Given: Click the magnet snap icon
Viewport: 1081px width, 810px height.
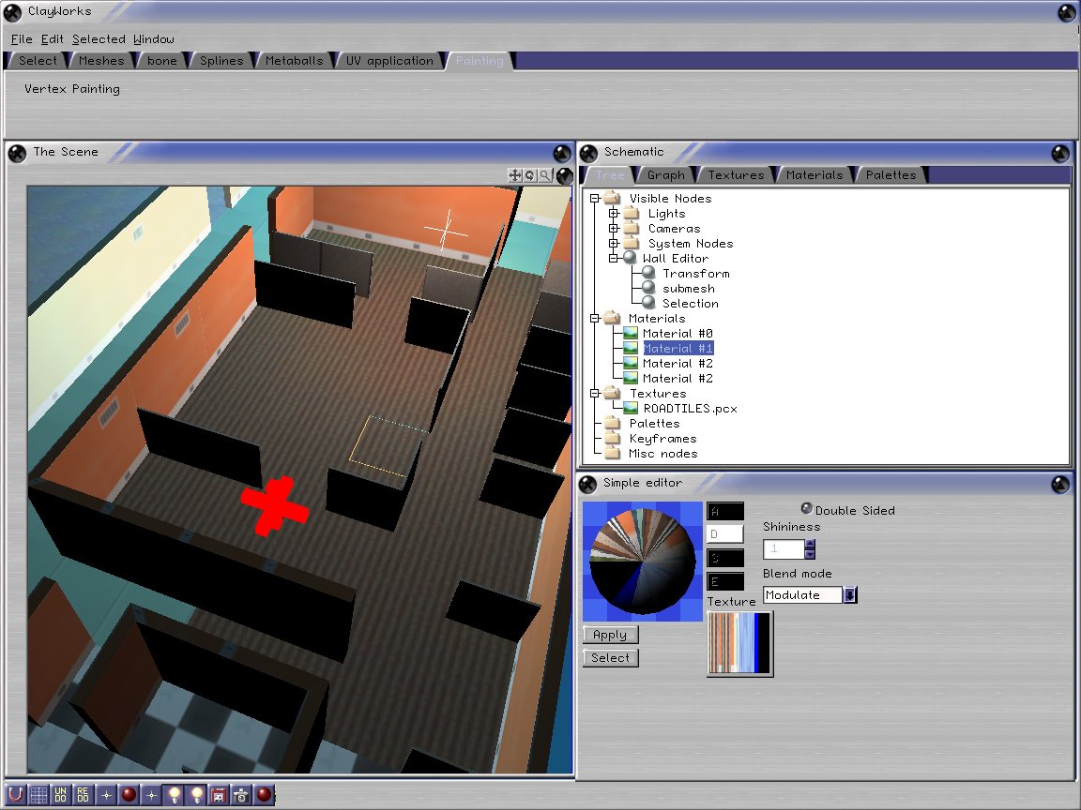Looking at the screenshot, I should tap(16, 795).
